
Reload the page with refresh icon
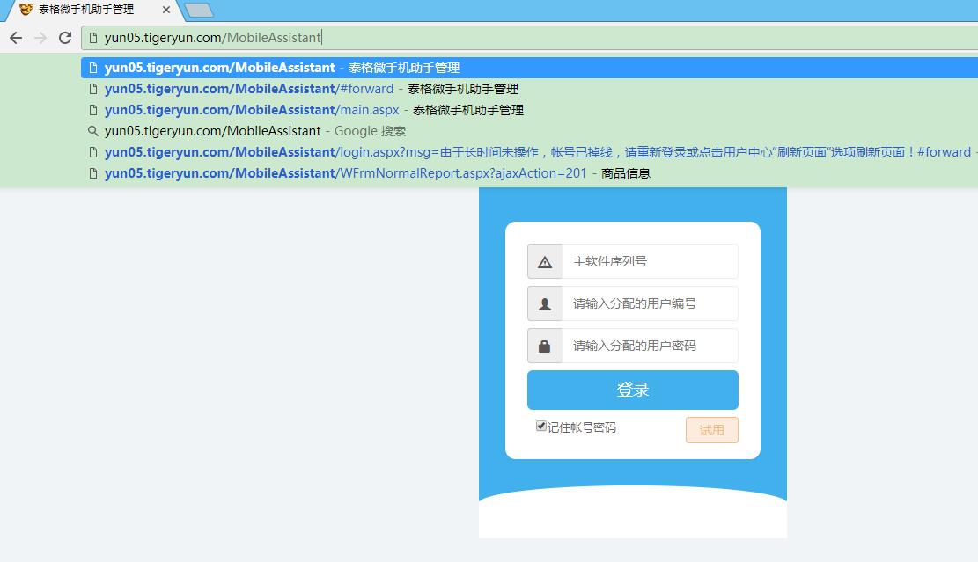click(65, 38)
